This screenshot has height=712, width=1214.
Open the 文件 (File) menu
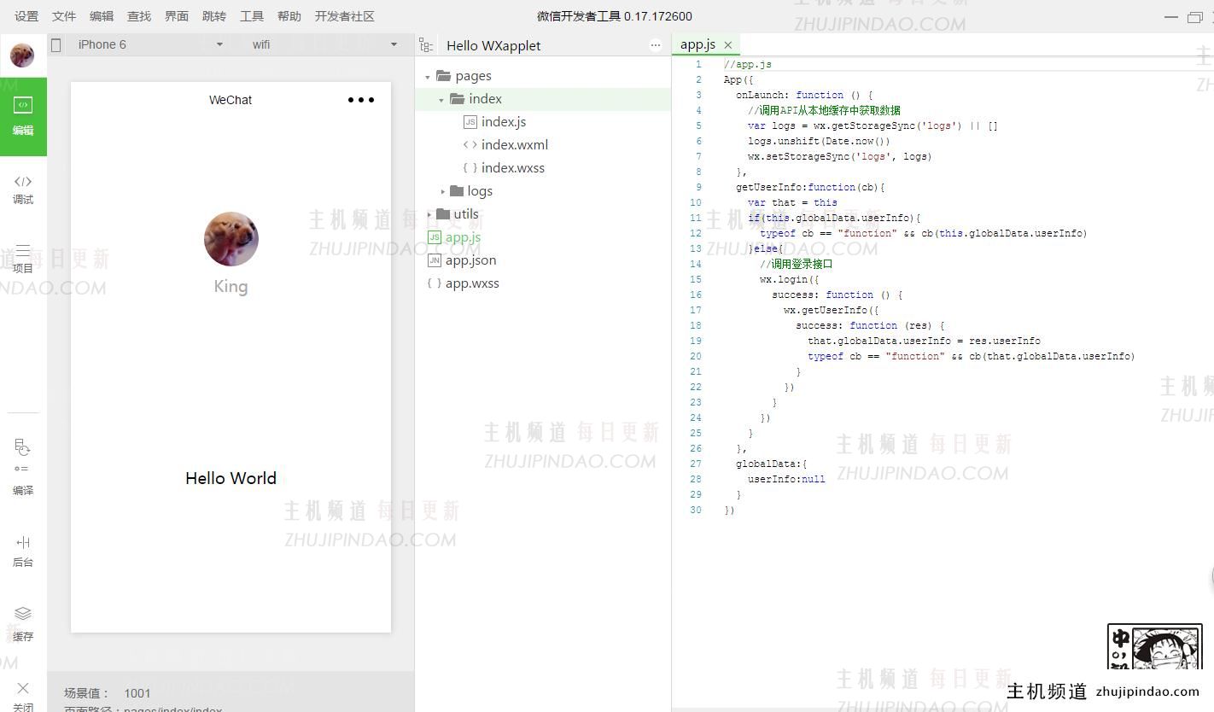tap(64, 16)
